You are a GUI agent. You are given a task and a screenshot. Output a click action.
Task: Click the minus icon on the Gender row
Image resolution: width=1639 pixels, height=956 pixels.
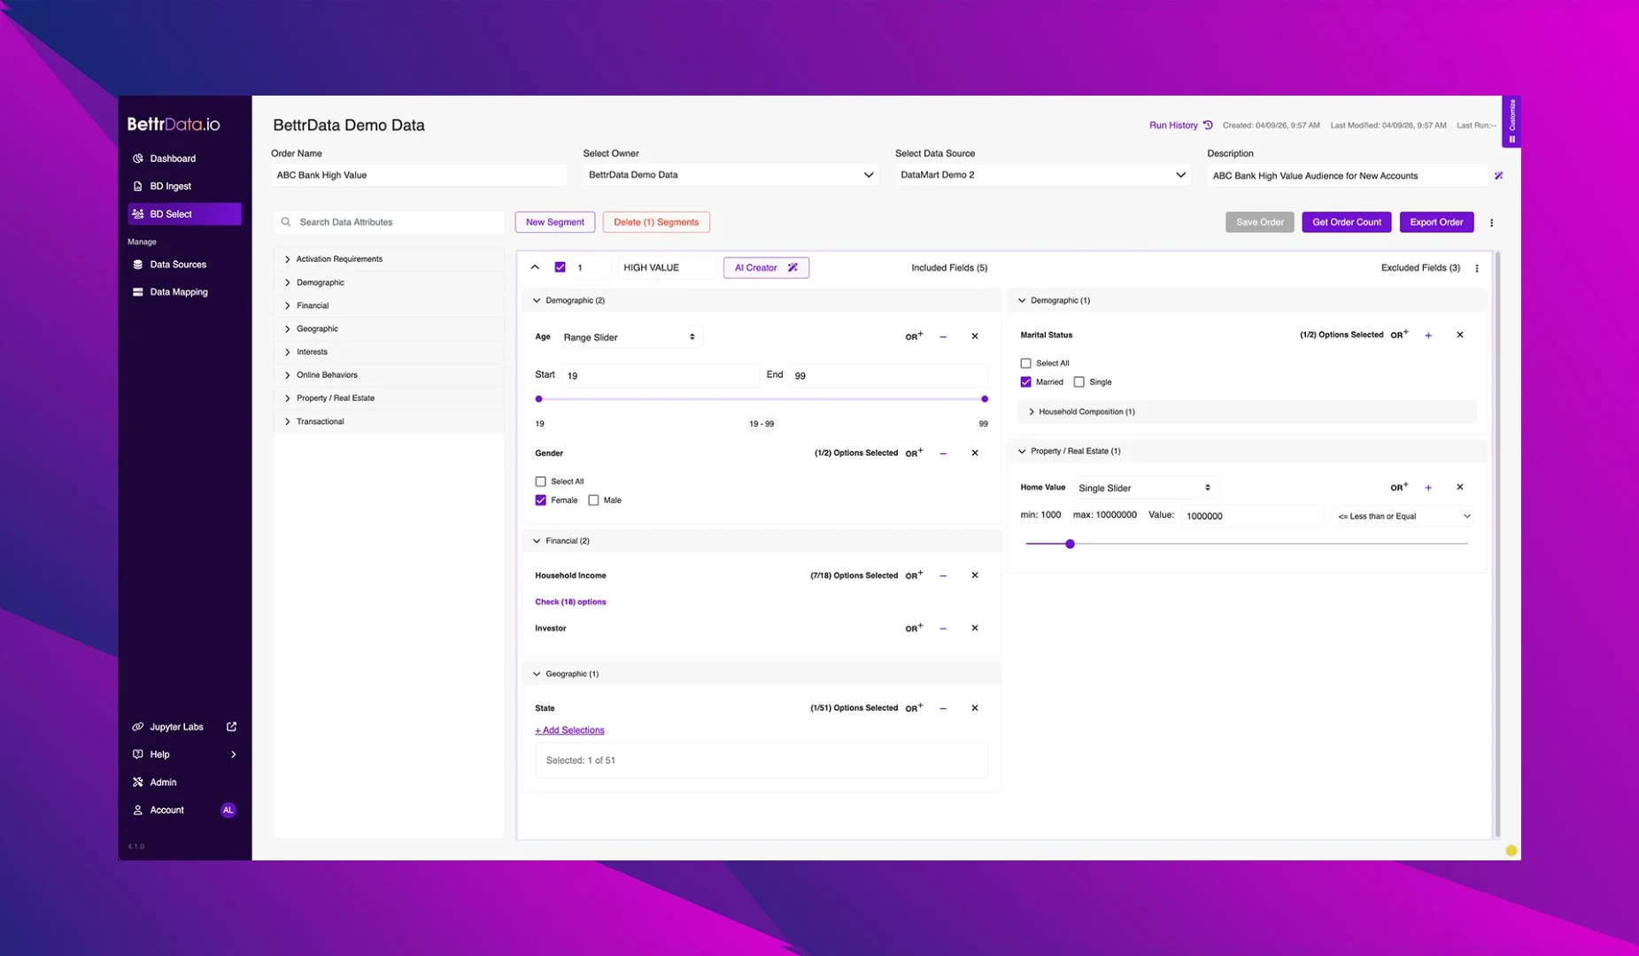(942, 453)
